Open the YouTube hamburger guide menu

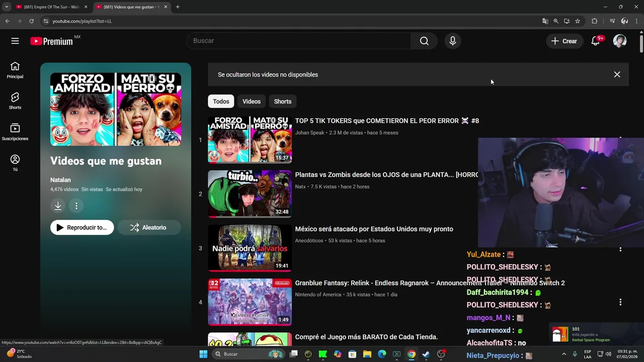(15, 41)
